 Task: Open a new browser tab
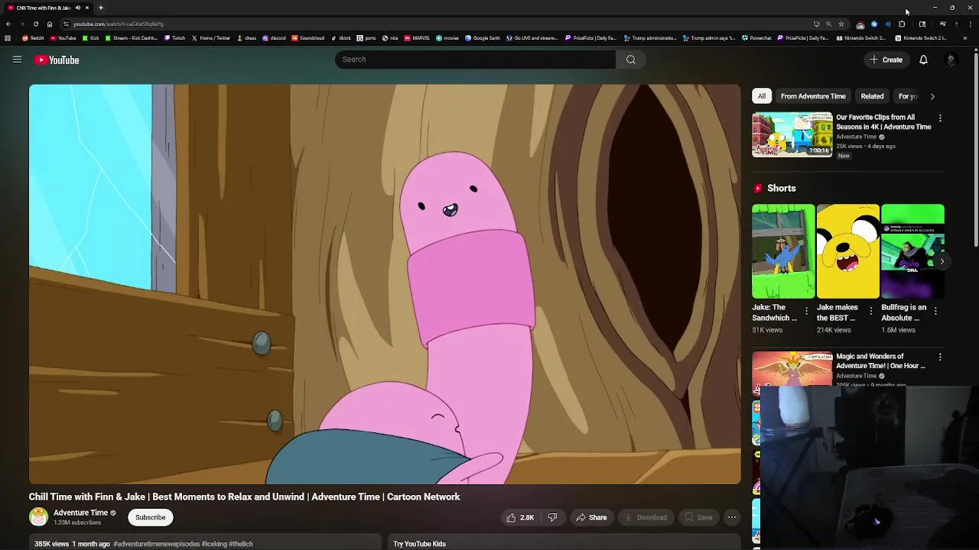tap(100, 8)
